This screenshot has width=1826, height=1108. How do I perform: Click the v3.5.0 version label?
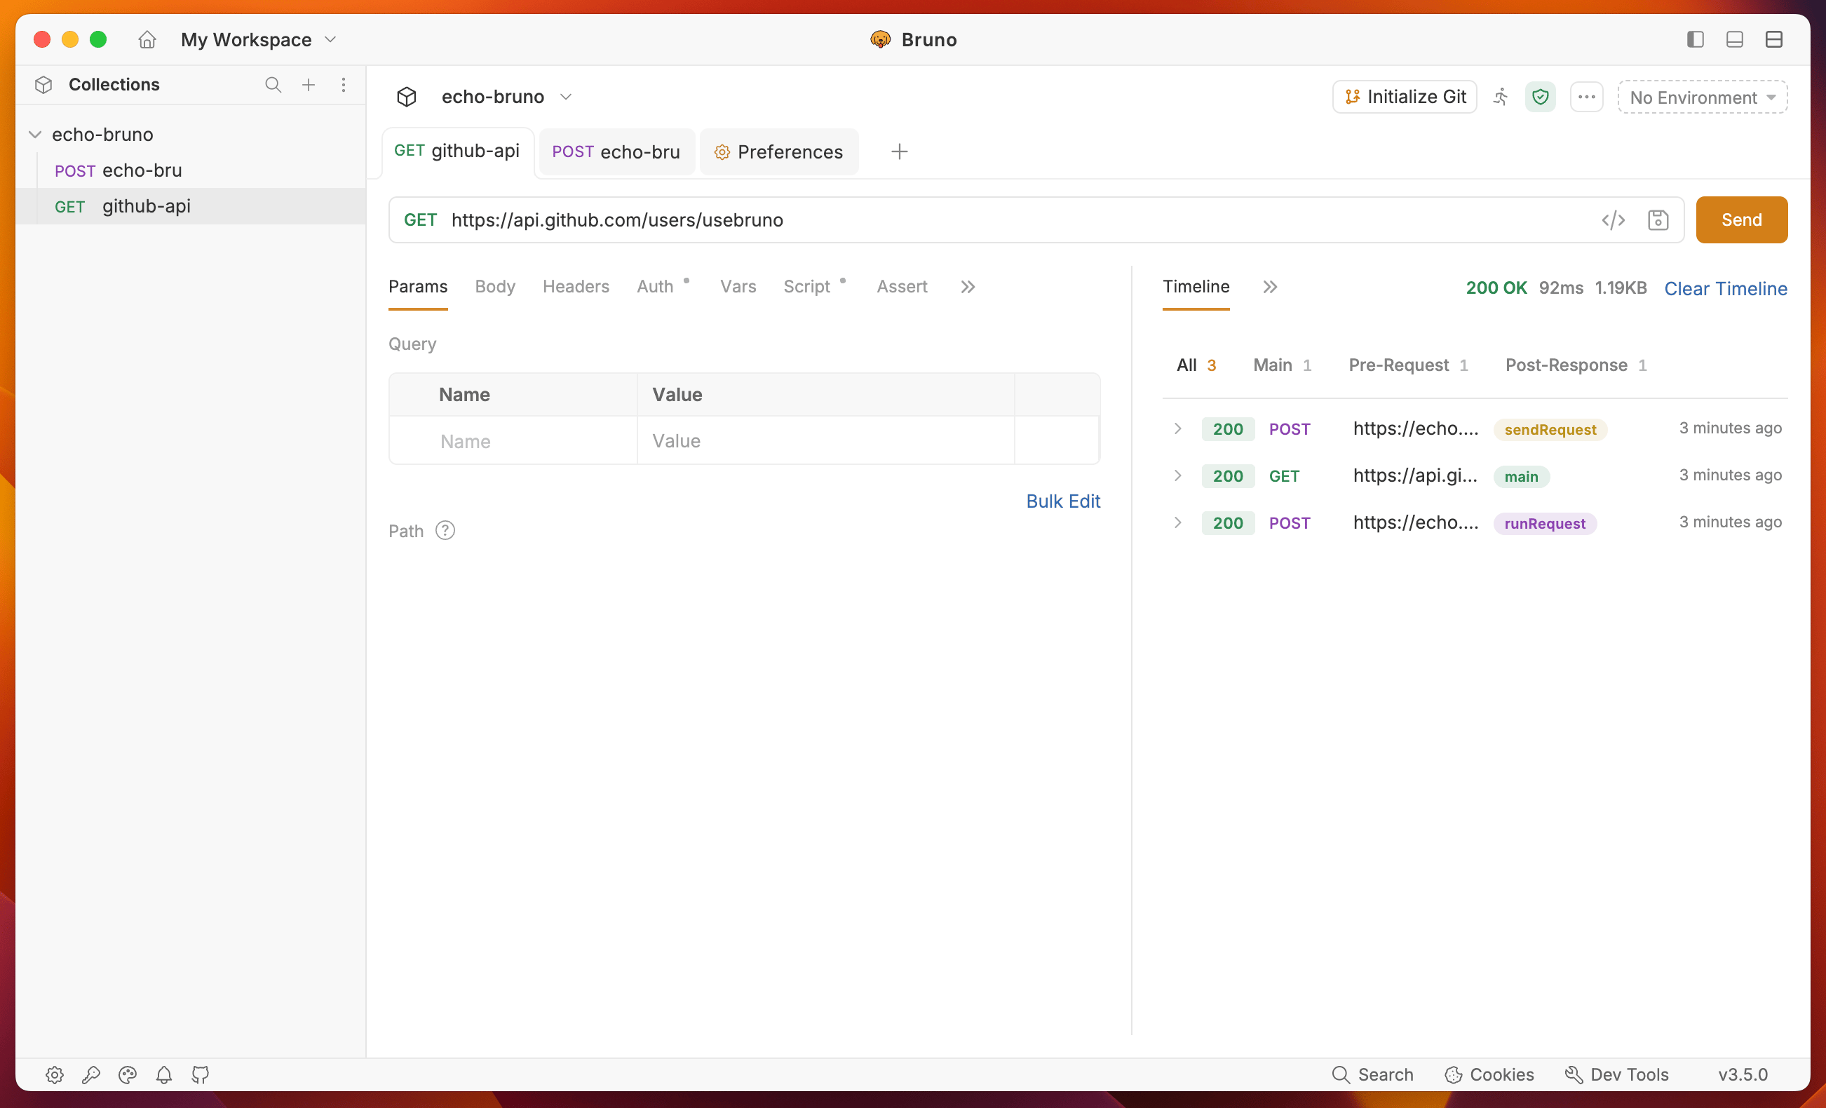pos(1743,1074)
